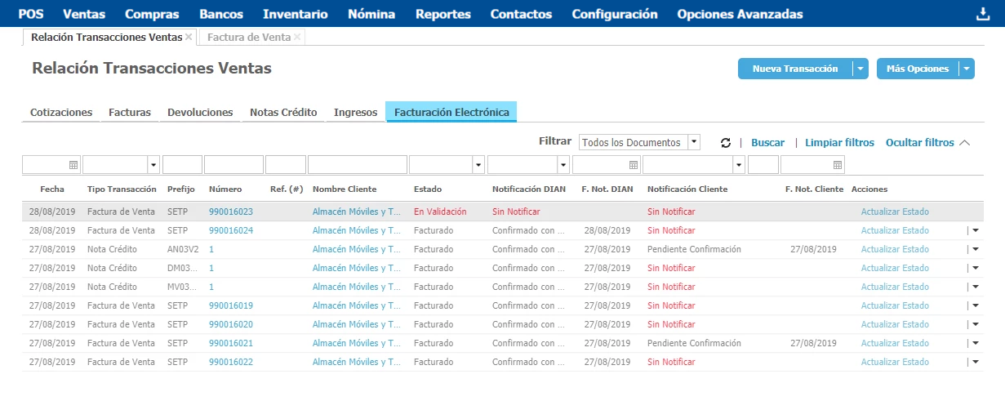Click the Limpiar filtros link
The image size is (1005, 401).
pyautogui.click(x=839, y=143)
